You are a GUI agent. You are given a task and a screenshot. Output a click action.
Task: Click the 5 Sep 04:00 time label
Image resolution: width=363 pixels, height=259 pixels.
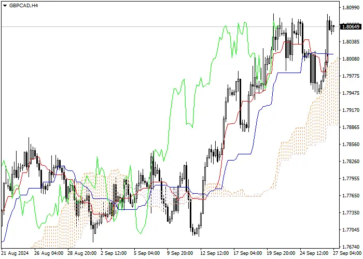click(147, 253)
